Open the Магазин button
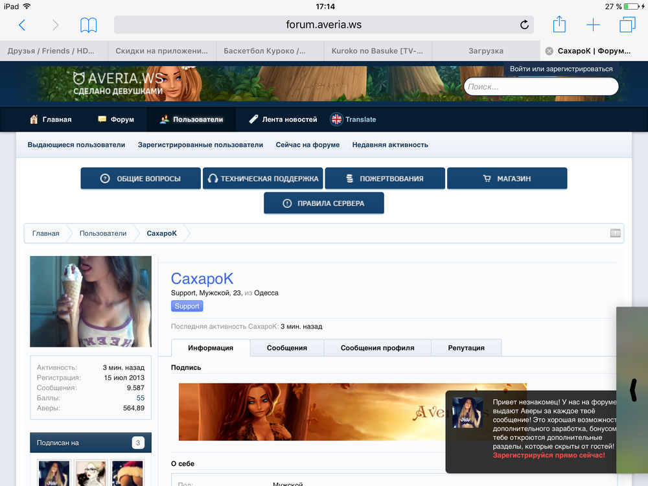The height and width of the screenshot is (486, 648). point(507,179)
